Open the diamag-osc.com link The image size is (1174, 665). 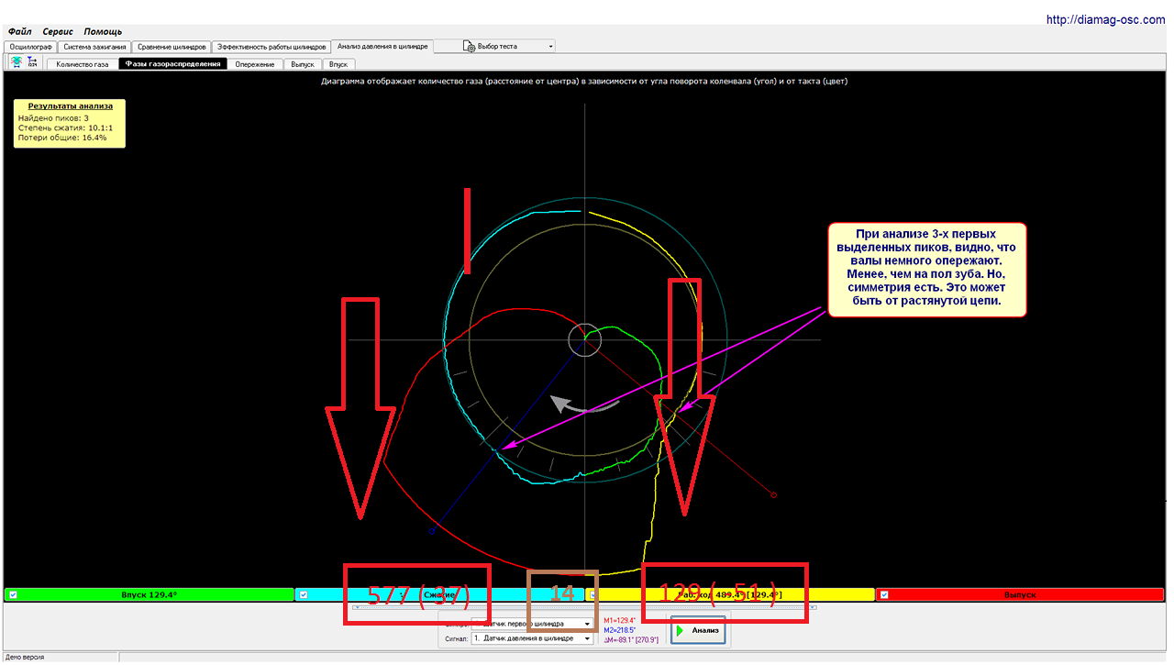tap(1105, 19)
